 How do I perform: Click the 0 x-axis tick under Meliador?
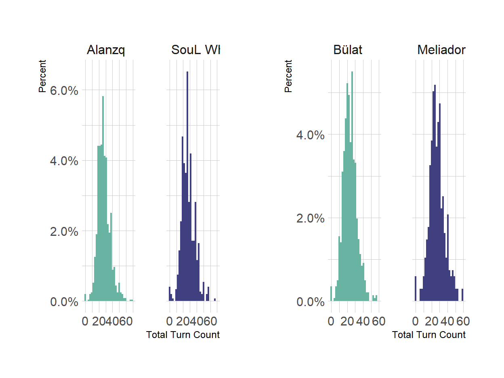point(416,321)
